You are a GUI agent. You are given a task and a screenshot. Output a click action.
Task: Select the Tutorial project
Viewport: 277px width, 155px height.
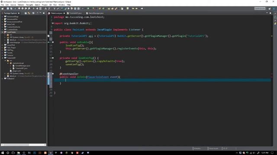point(10,56)
